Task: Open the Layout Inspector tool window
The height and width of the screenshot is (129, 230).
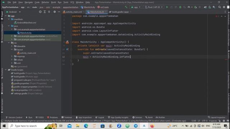Action: tap(216, 117)
